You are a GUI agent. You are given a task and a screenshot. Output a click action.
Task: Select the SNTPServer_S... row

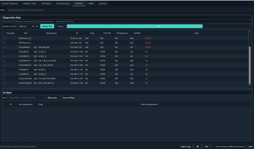pos(126,43)
